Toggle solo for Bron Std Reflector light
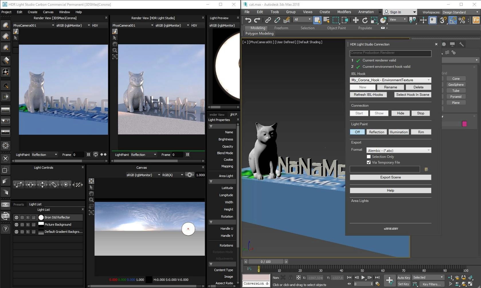Viewport: 481px width, 288px height. coord(22,217)
